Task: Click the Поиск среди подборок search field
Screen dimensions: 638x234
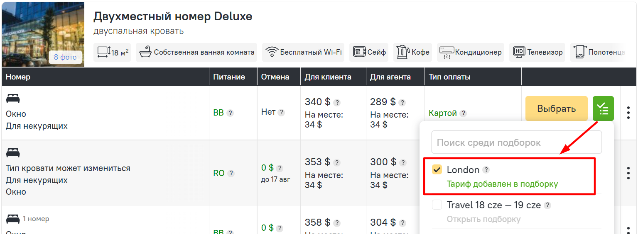Action: [516, 142]
